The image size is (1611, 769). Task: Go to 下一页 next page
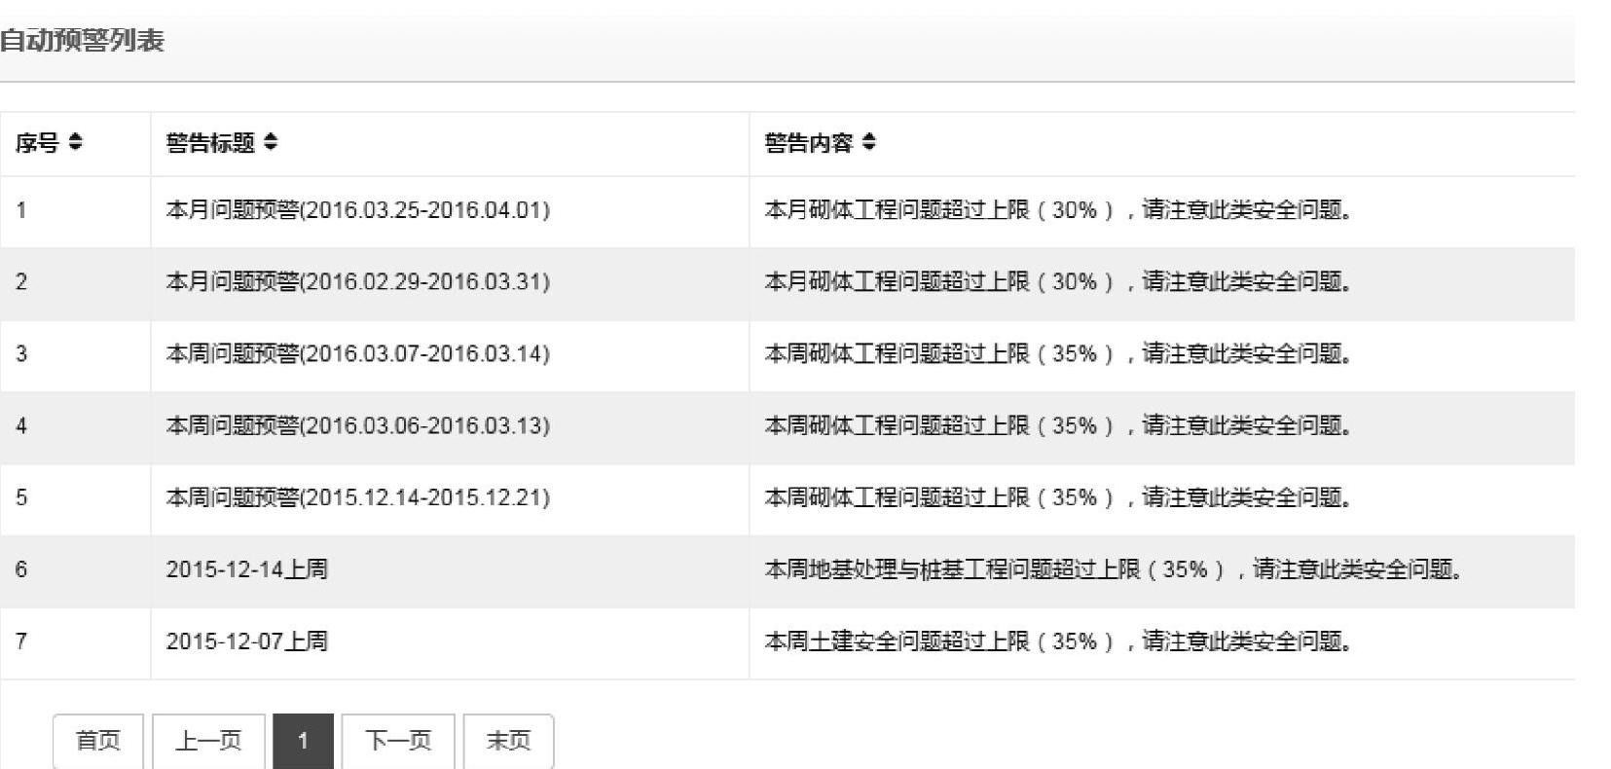pyautogui.click(x=398, y=741)
